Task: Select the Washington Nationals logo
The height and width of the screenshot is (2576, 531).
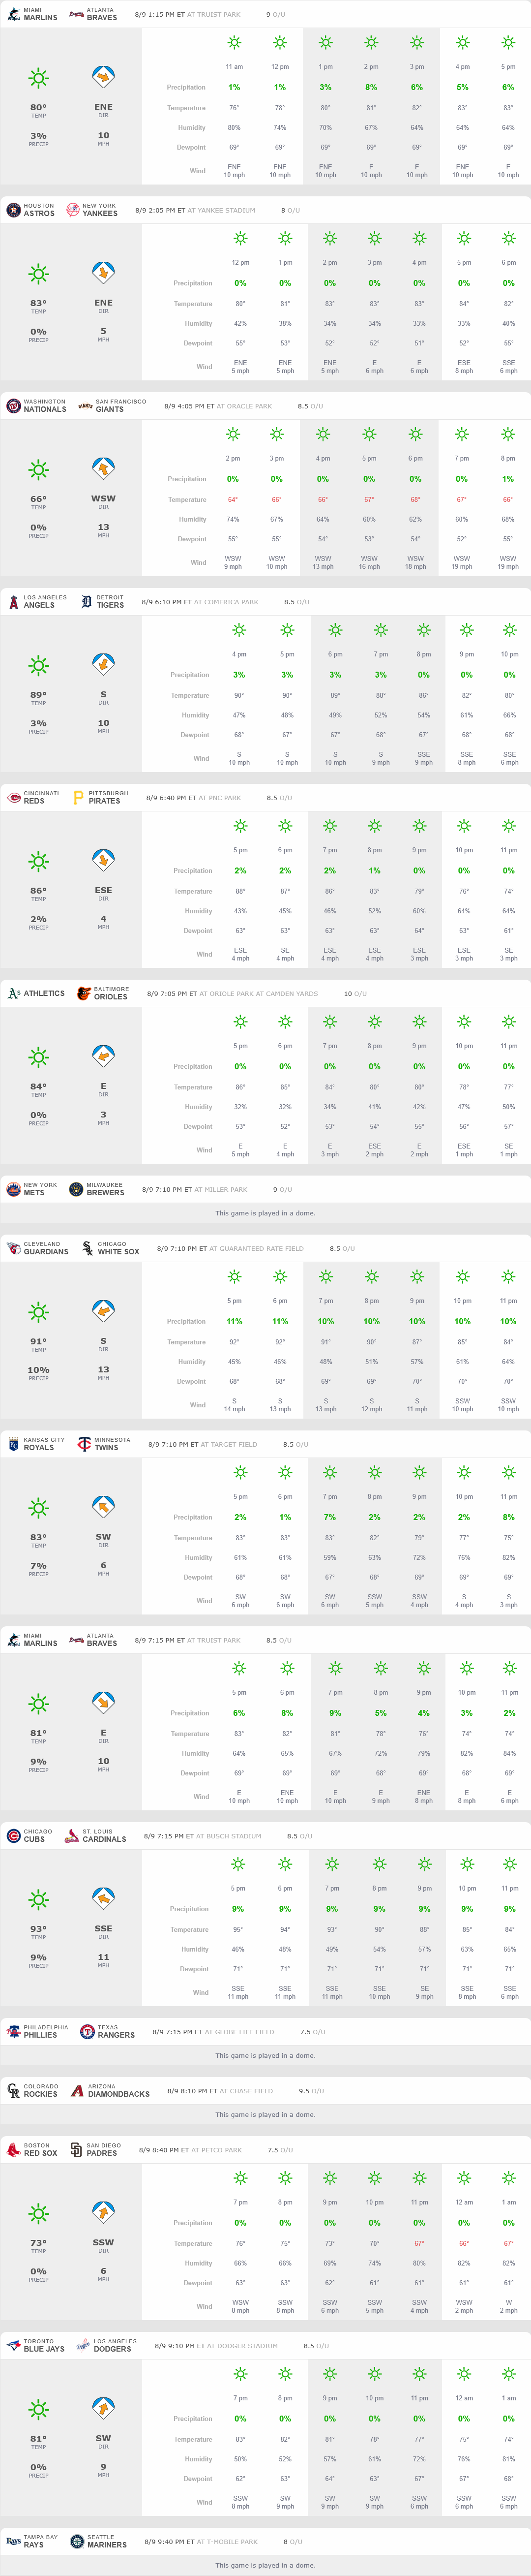Action: point(13,406)
